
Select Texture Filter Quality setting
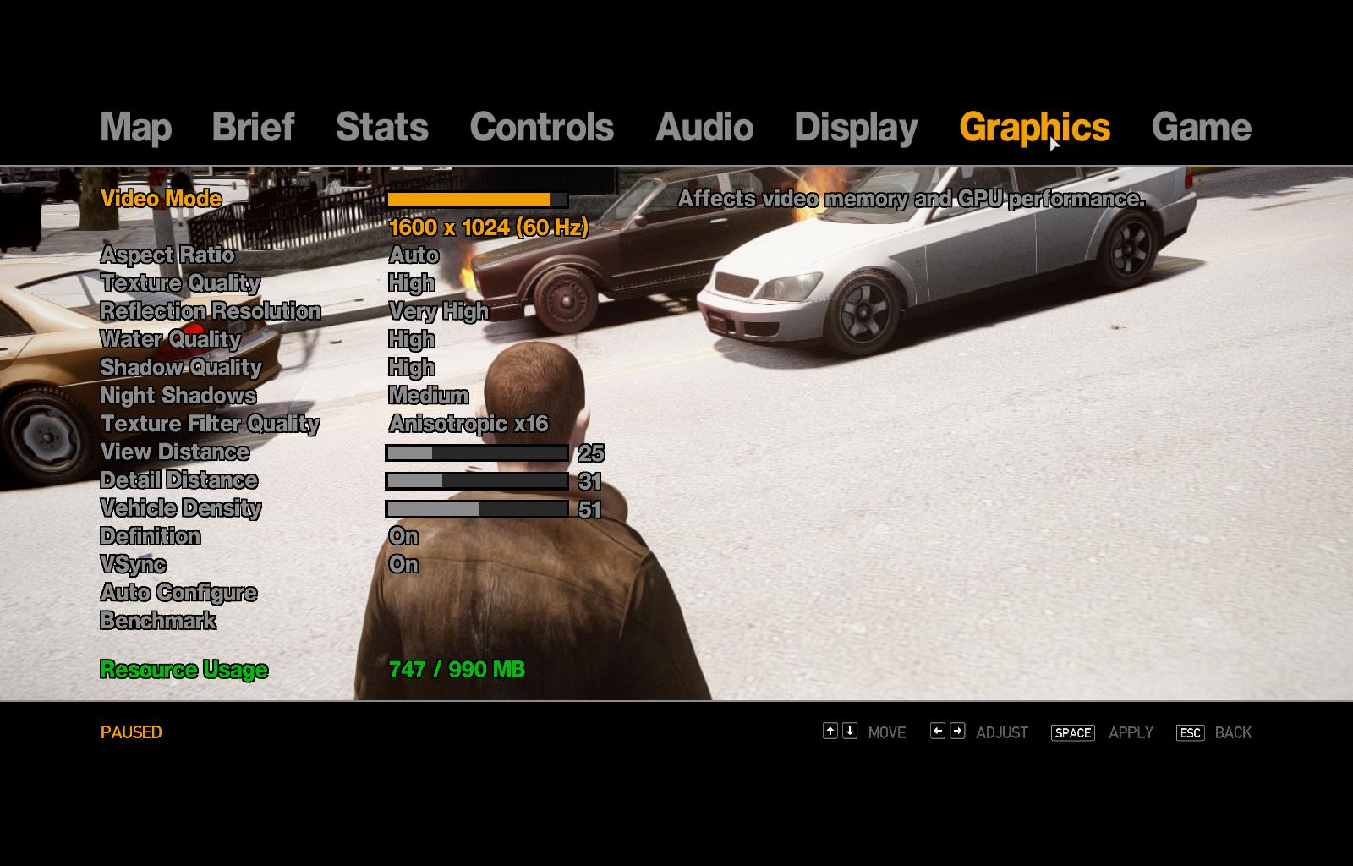(210, 425)
